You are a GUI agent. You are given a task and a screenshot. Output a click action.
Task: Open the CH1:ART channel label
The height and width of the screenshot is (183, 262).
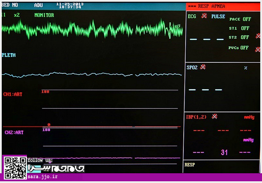[13, 94]
